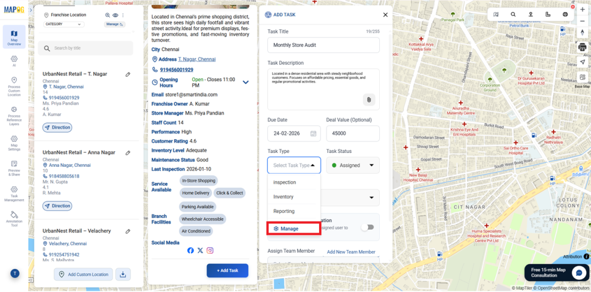Choose Manage in the Task Type list
The width and height of the screenshot is (591, 292).
(293, 229)
